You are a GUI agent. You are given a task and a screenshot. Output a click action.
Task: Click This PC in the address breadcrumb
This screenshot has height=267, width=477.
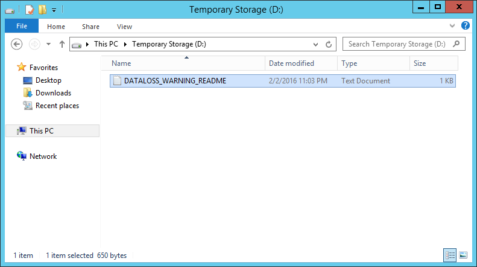tap(106, 44)
